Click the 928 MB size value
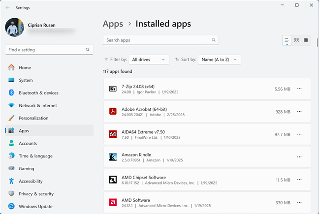This screenshot has height=214, width=319. pyautogui.click(x=283, y=112)
